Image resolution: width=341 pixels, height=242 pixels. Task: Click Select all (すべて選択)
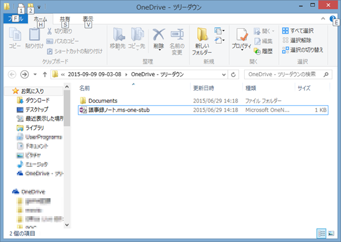coord(298,31)
